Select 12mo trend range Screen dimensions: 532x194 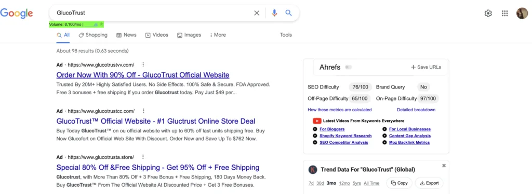[x=344, y=183]
